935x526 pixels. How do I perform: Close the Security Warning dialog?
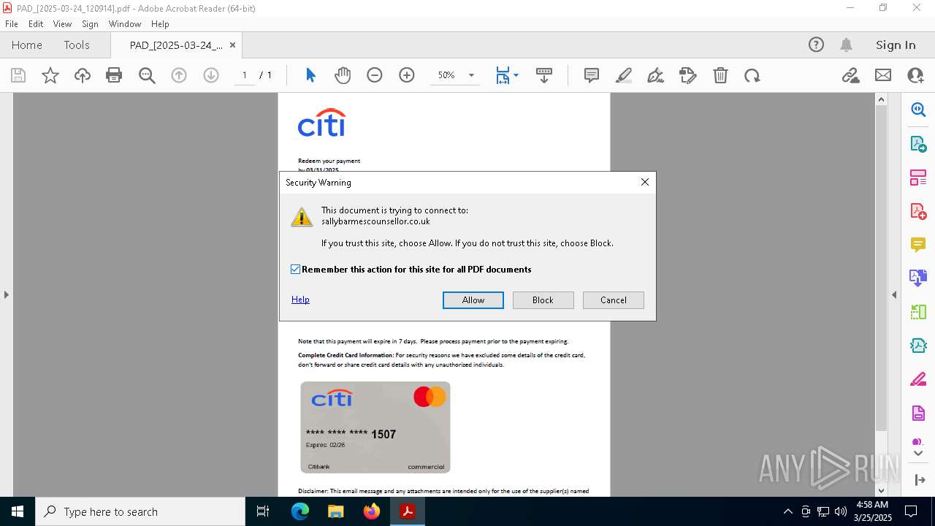click(644, 182)
